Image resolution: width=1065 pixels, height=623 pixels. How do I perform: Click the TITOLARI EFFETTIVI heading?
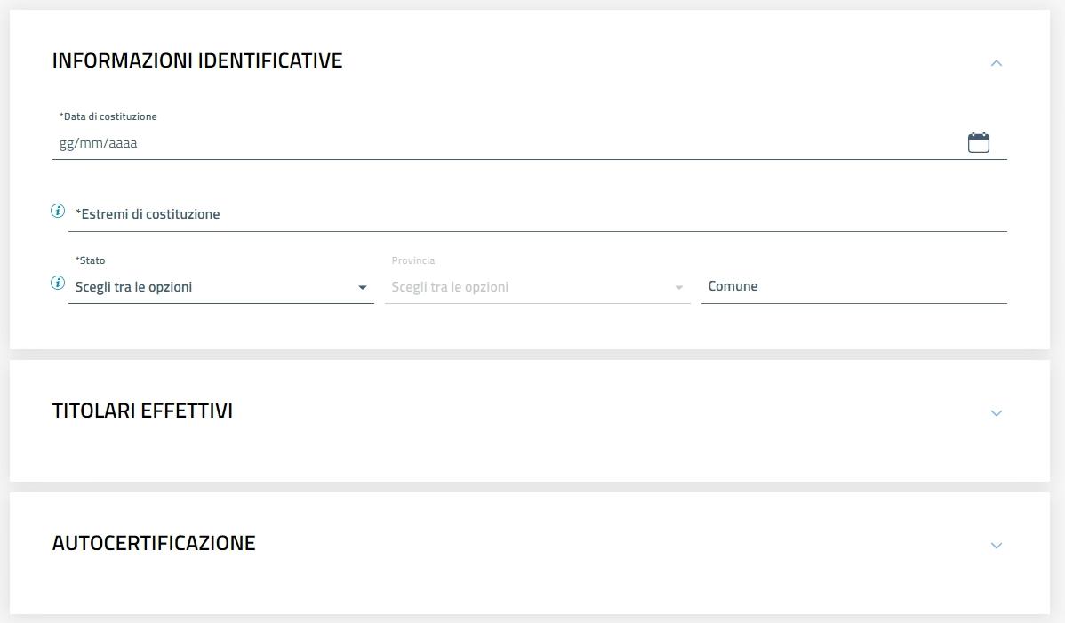tap(142, 411)
